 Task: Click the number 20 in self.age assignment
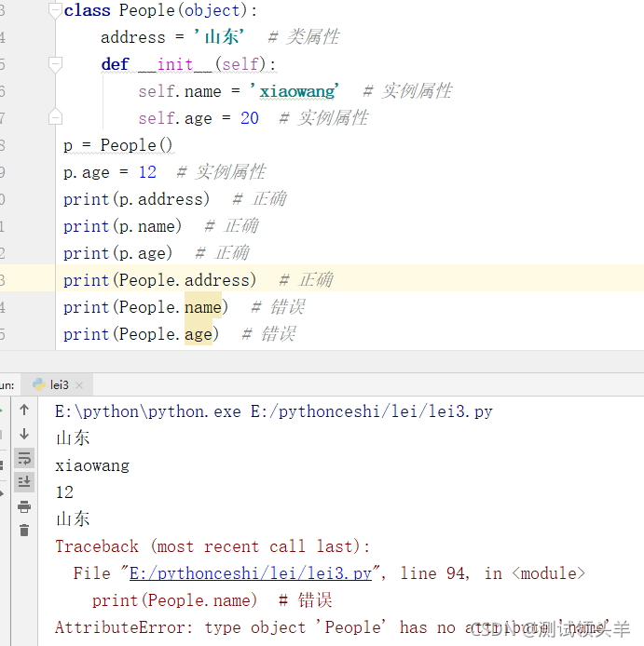250,118
